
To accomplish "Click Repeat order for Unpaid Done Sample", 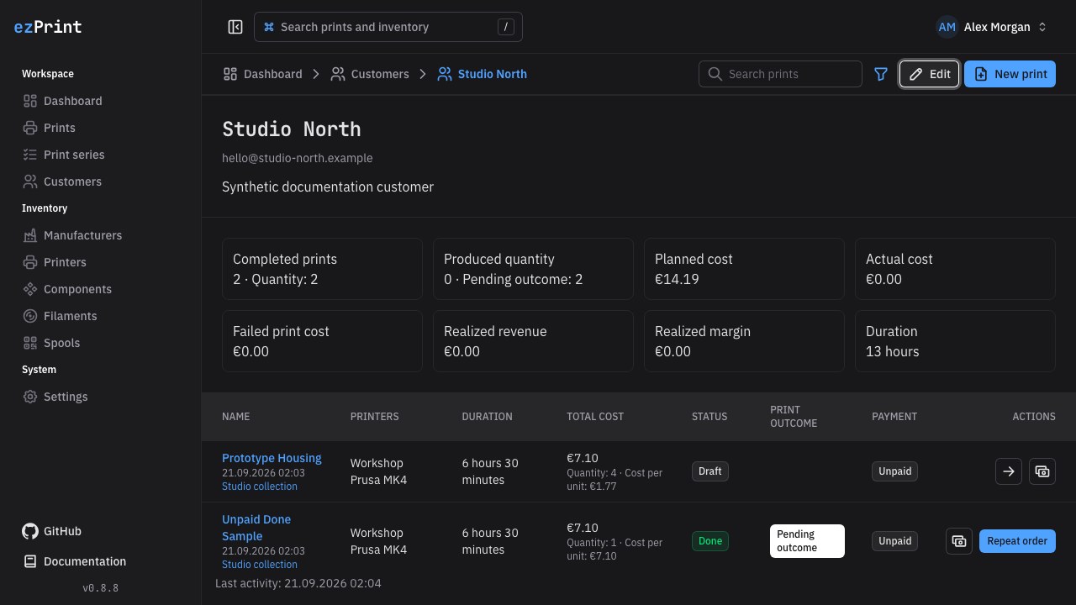I will (x=1017, y=541).
